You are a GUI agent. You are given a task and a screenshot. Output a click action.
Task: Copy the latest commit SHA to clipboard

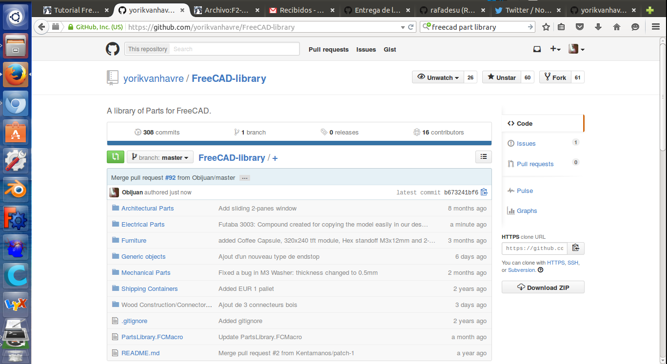(x=484, y=192)
